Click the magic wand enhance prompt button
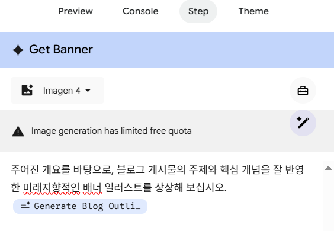The image size is (334, 231). click(303, 123)
